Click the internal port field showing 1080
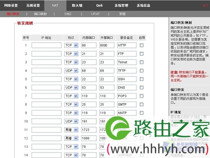 coord(89,138)
